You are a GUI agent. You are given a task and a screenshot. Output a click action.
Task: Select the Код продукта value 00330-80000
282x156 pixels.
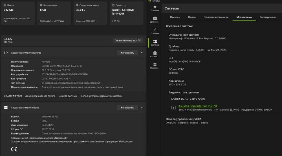(56, 79)
